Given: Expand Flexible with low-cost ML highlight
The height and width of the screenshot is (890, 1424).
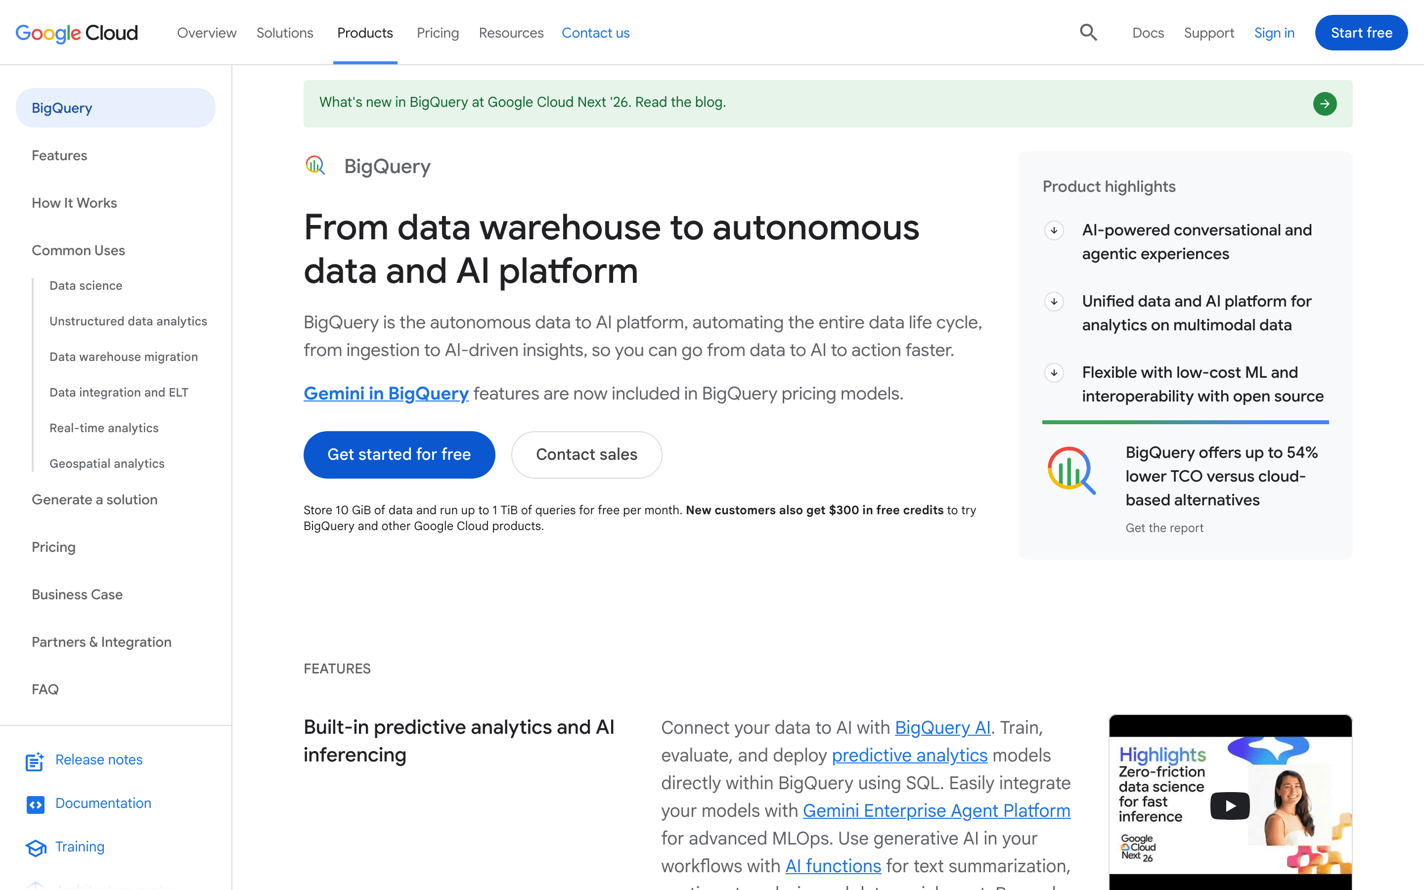Looking at the screenshot, I should [1054, 373].
